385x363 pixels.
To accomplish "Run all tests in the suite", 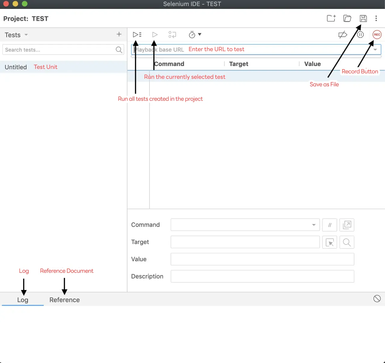I will (137, 35).
